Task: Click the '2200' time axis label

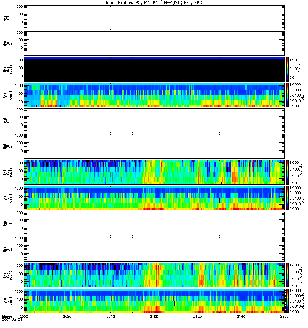Action: pyautogui.click(x=284, y=316)
